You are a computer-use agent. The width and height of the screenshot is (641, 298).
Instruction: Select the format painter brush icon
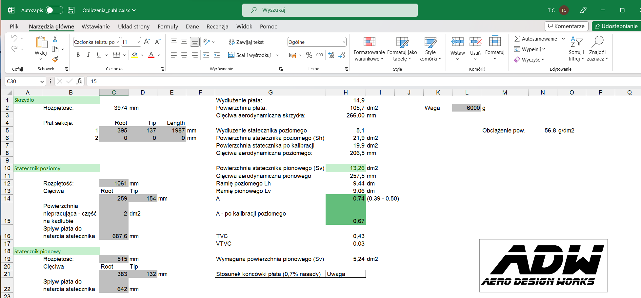[x=55, y=59]
